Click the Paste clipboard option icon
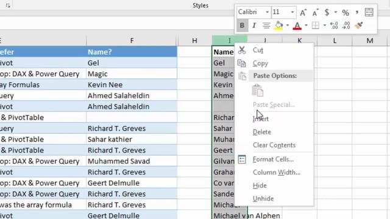Viewport: 390px width, 219px height. 258,91
